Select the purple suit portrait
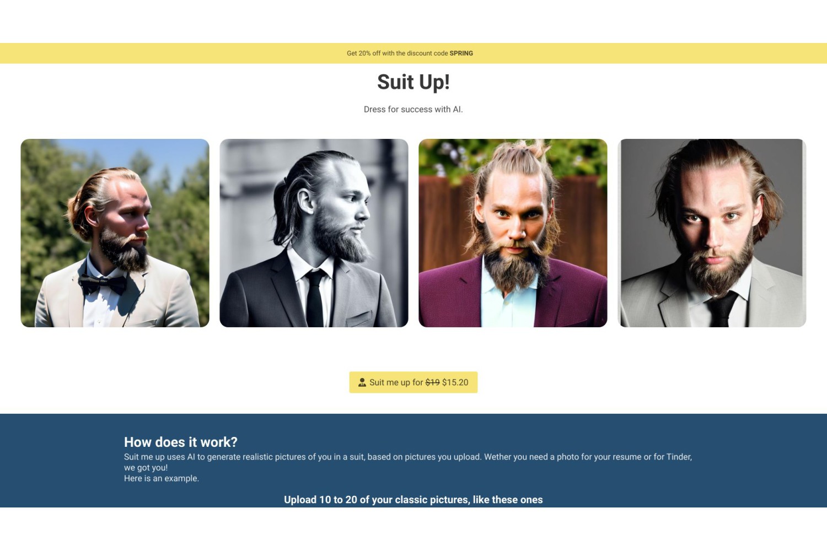 coord(513,233)
